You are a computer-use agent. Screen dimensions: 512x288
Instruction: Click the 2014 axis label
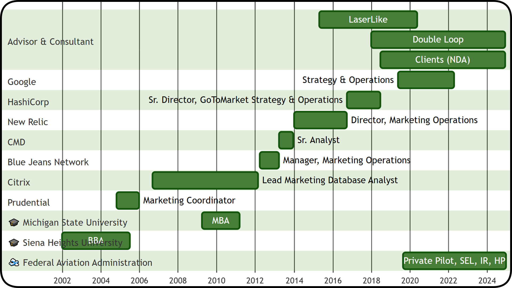[294, 281]
